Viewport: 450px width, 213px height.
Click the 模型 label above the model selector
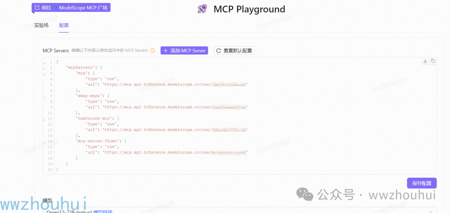(x=47, y=201)
